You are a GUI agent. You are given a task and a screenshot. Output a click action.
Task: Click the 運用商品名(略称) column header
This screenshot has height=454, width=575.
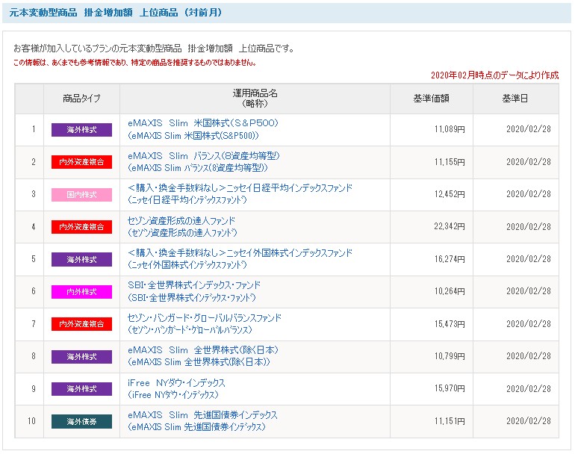tap(255, 99)
